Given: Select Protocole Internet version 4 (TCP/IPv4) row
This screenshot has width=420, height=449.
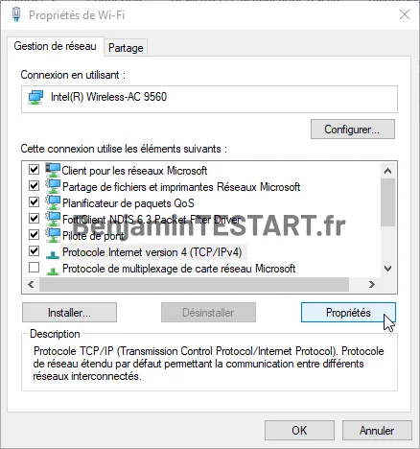Looking at the screenshot, I should 152,252.
